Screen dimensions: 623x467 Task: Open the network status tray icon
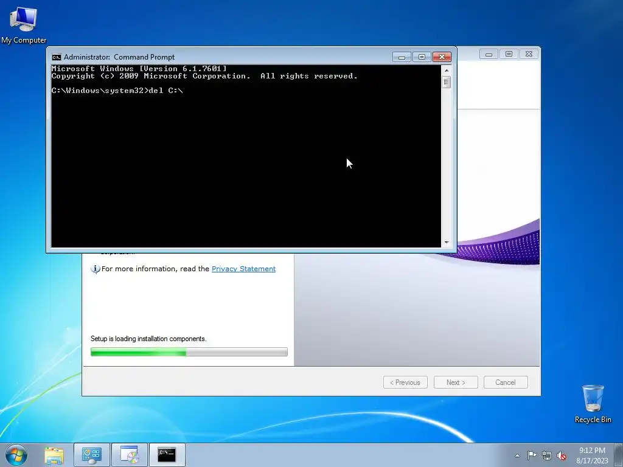[x=547, y=455]
